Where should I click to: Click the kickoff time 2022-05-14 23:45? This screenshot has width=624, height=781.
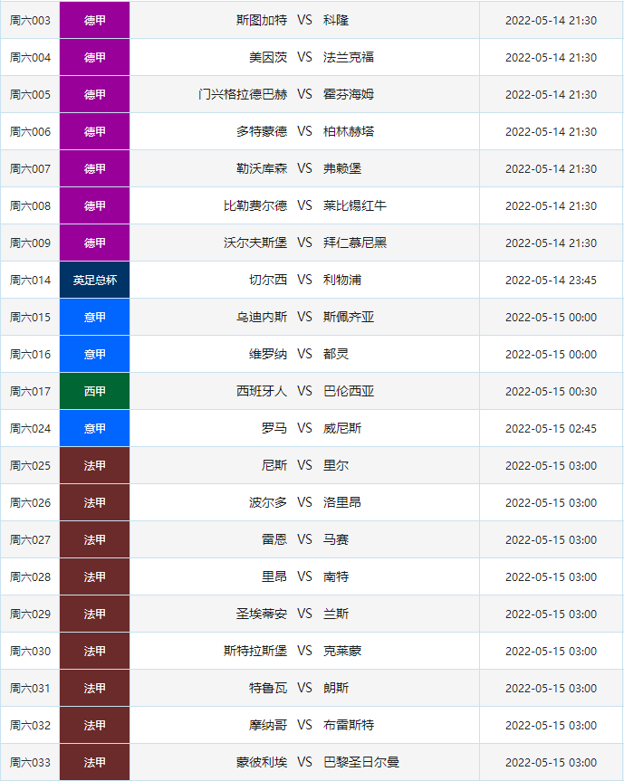pos(552,280)
